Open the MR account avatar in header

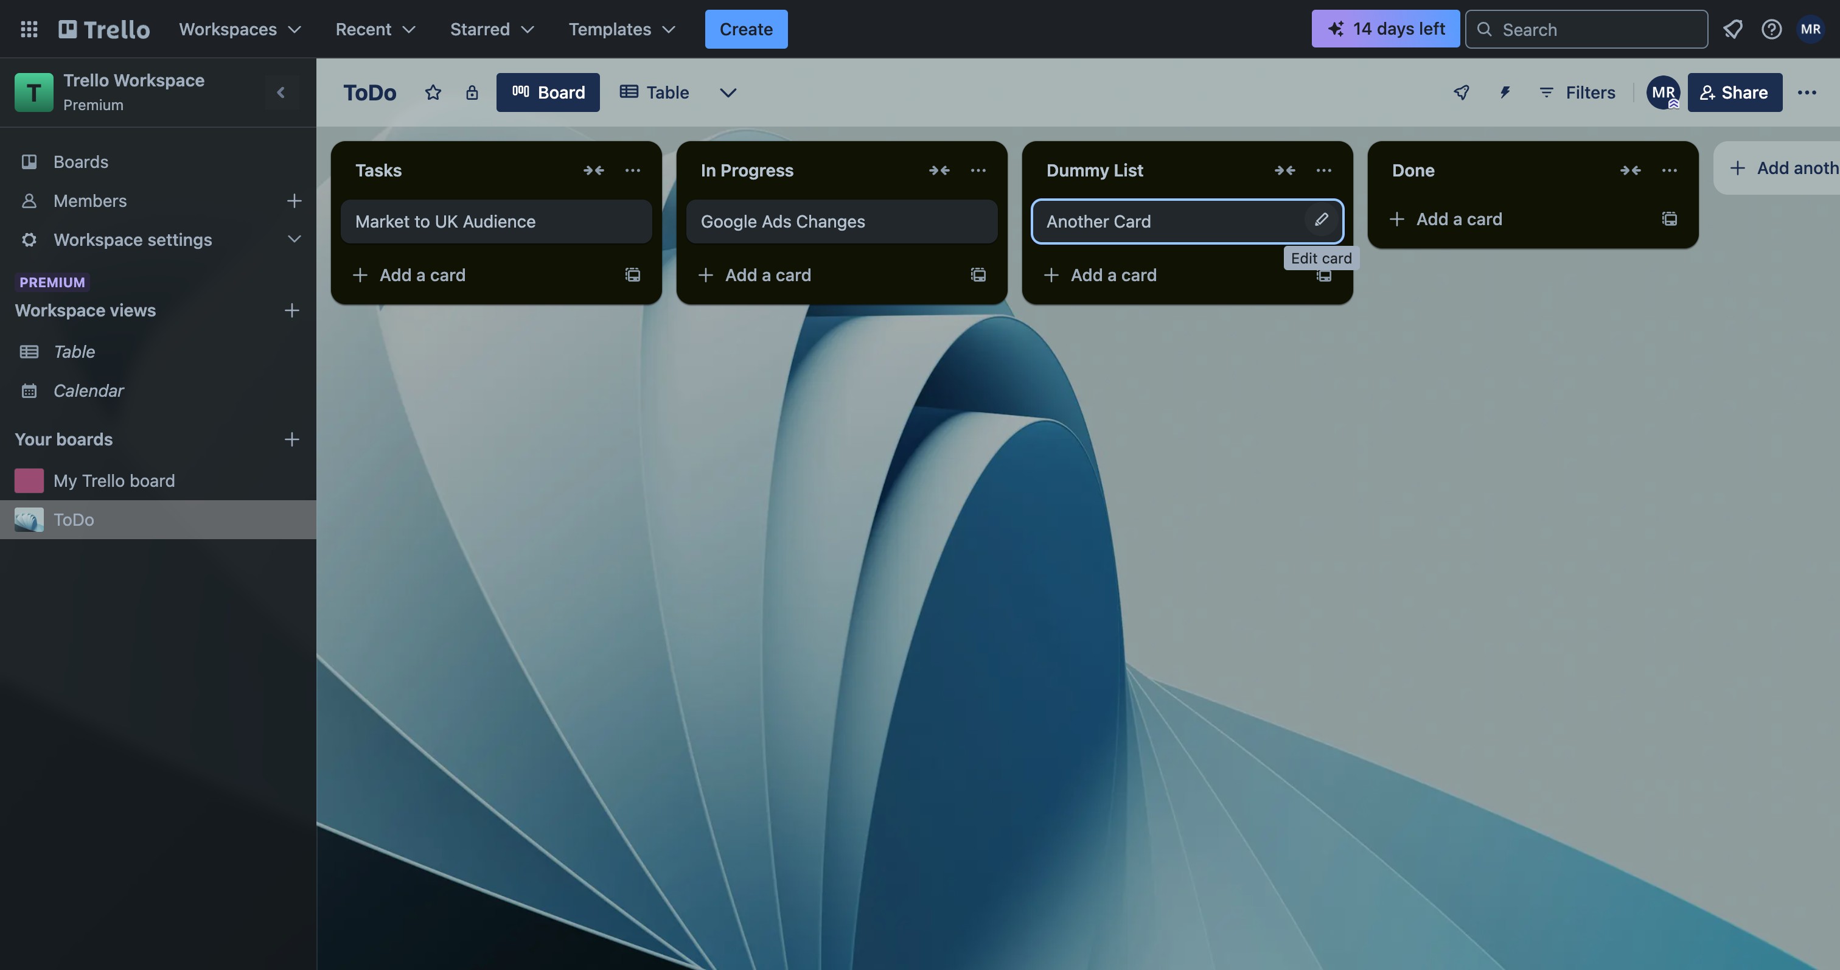[x=1811, y=29]
